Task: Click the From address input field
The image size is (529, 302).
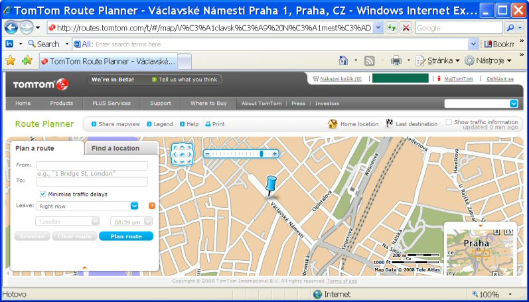Action: pos(92,166)
